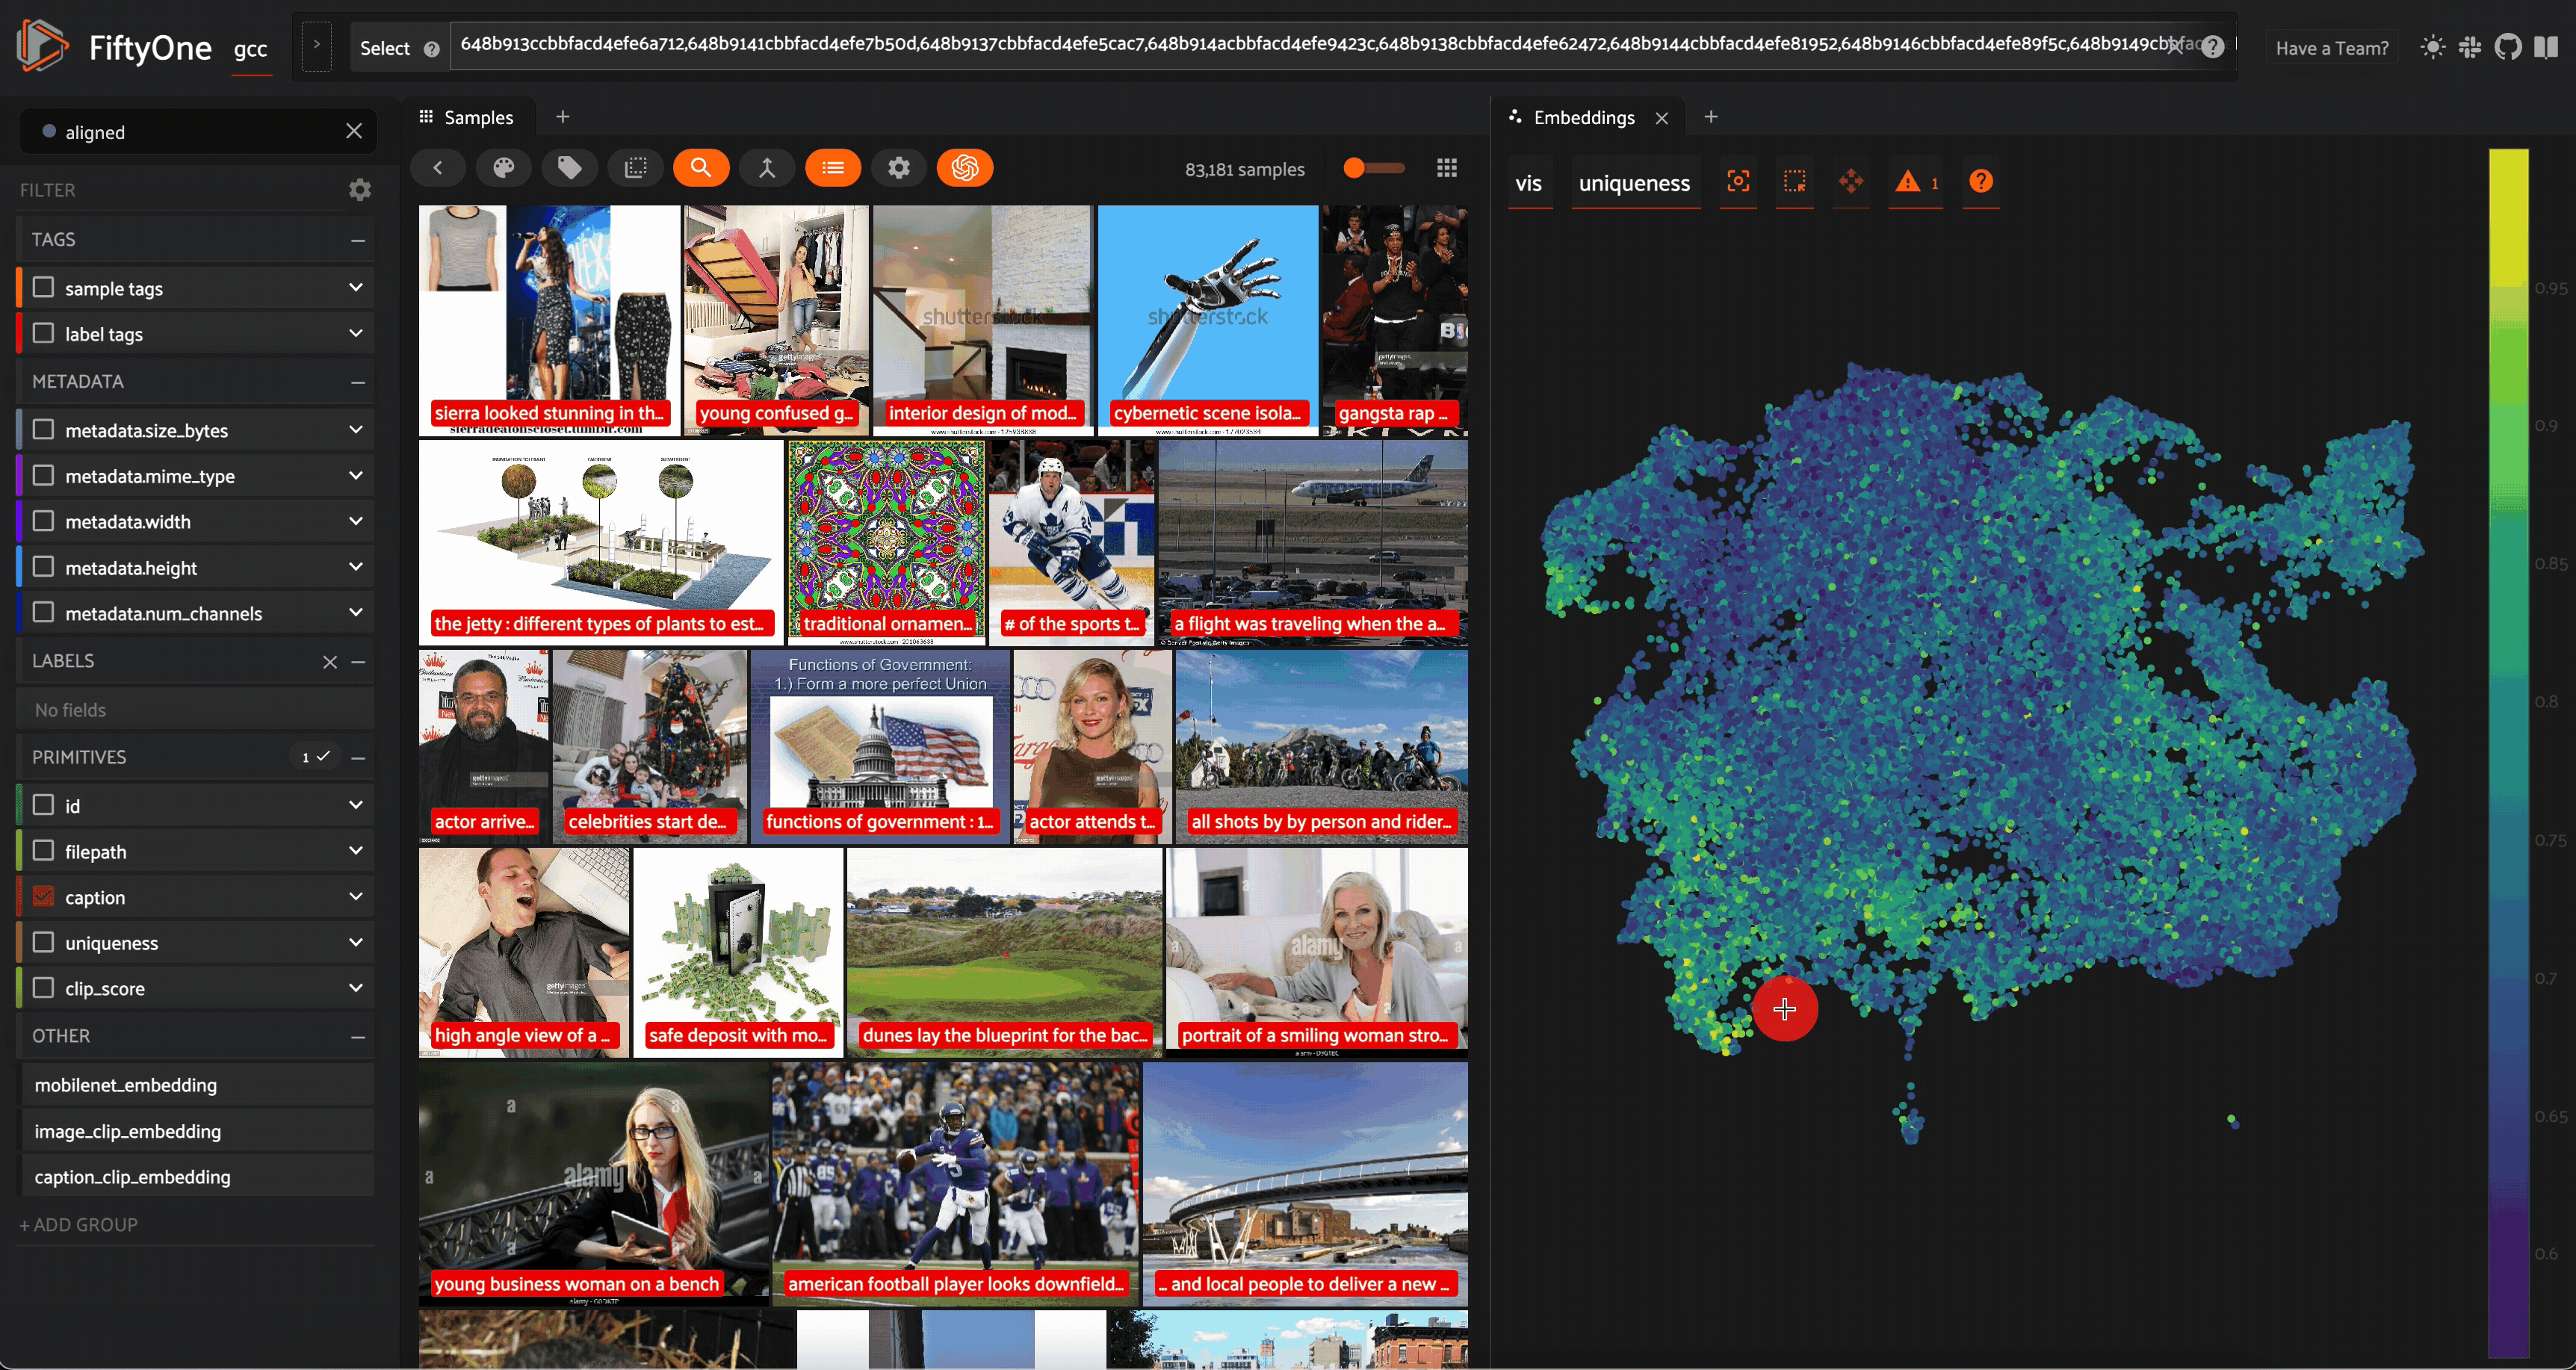The width and height of the screenshot is (2576, 1370).
Task: Enable the uniqueness field checkbox
Action: tap(43, 942)
